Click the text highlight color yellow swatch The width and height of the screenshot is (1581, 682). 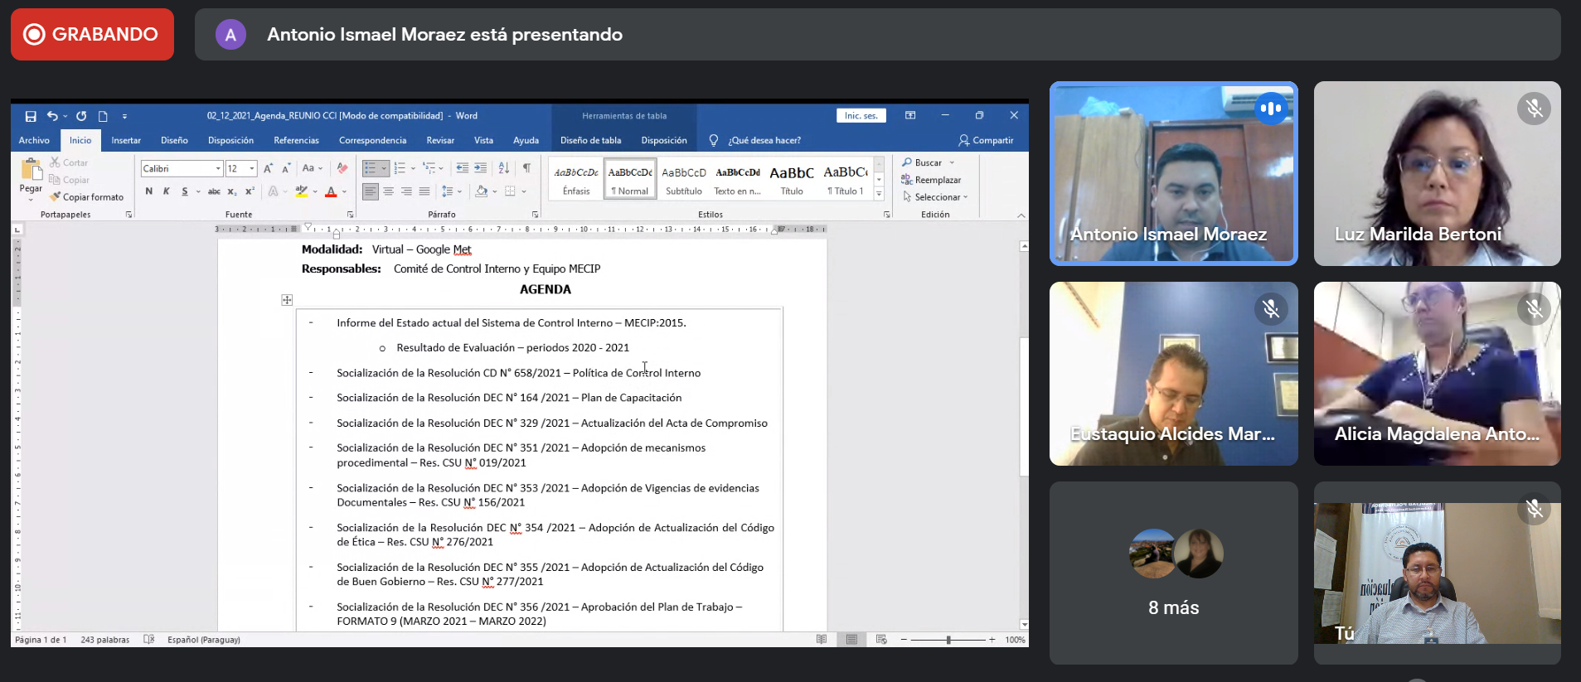(x=301, y=191)
